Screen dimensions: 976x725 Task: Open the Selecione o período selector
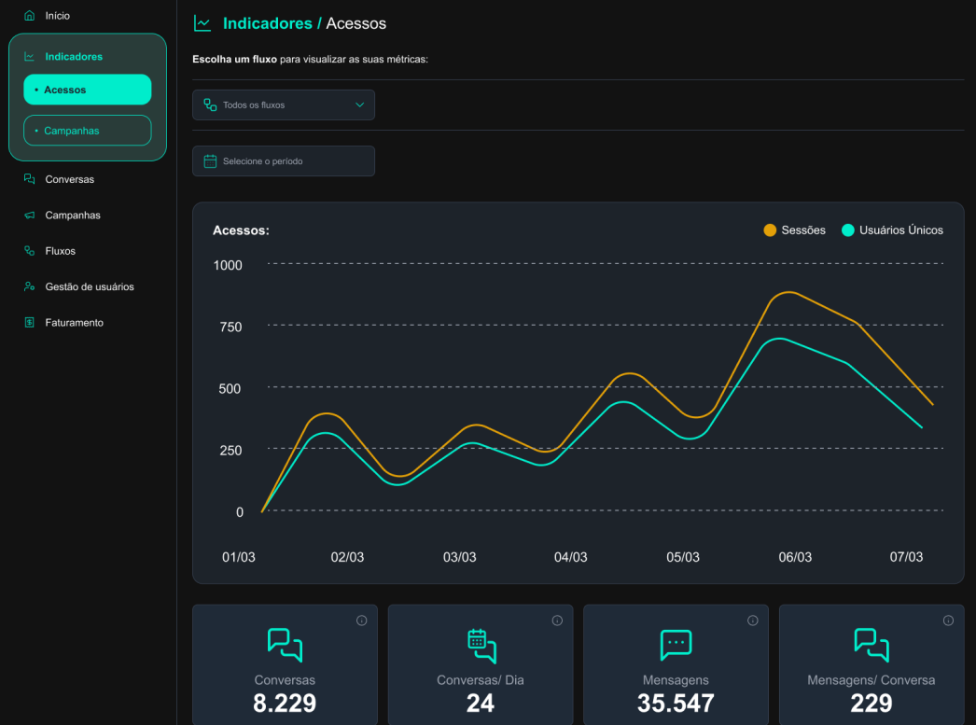tap(283, 160)
